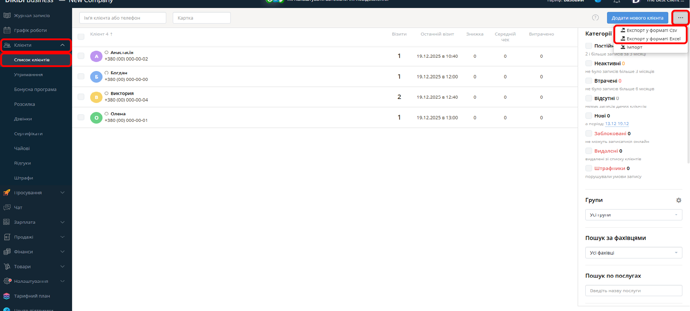Click the 13.12 19.12 period link
Image resolution: width=690 pixels, height=311 pixels.
tap(617, 124)
